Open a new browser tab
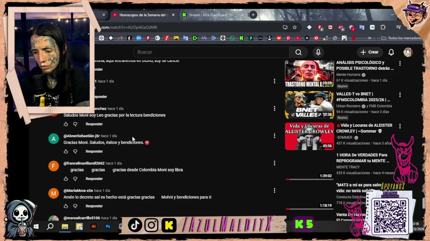 click(253, 15)
